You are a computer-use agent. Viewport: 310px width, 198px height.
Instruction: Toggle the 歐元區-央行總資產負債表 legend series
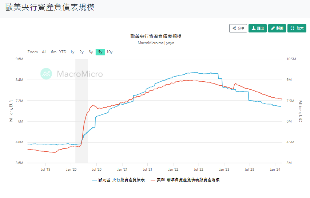tap(119, 180)
